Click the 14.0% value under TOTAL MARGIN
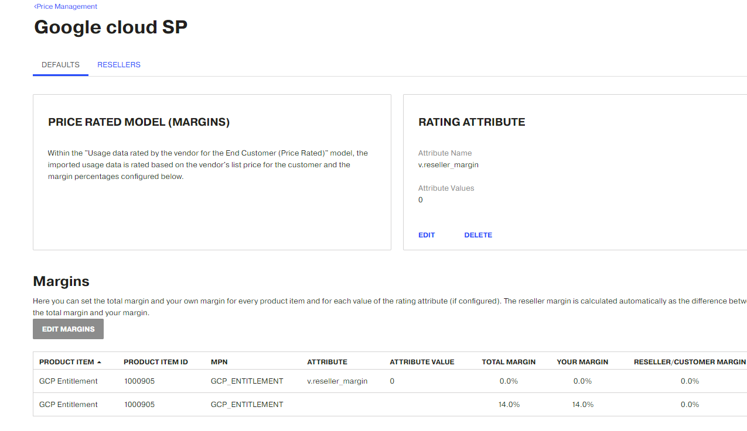 [x=509, y=405]
